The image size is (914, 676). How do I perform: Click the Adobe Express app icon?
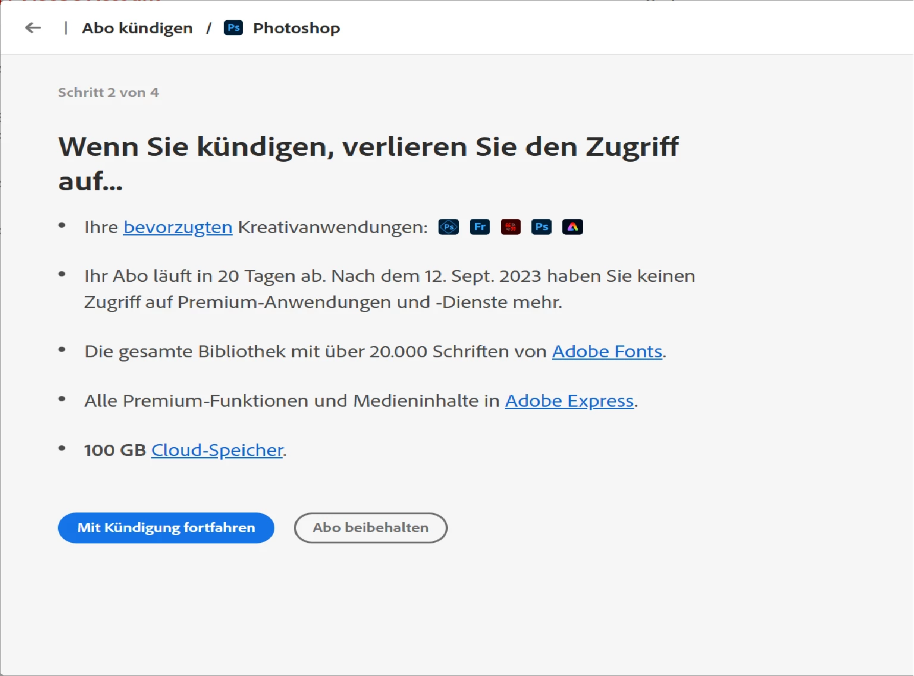pos(572,227)
